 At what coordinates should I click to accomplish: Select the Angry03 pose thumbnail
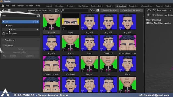tap(127, 22)
